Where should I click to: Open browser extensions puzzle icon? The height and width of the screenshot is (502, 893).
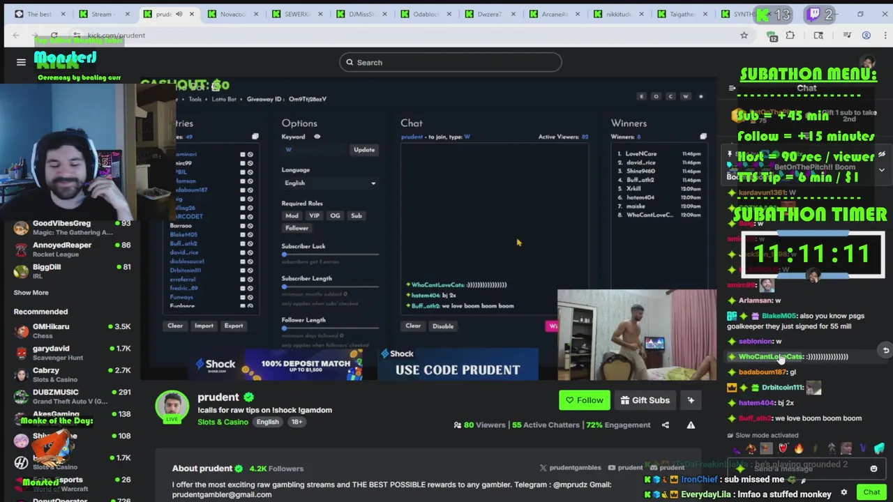[790, 35]
